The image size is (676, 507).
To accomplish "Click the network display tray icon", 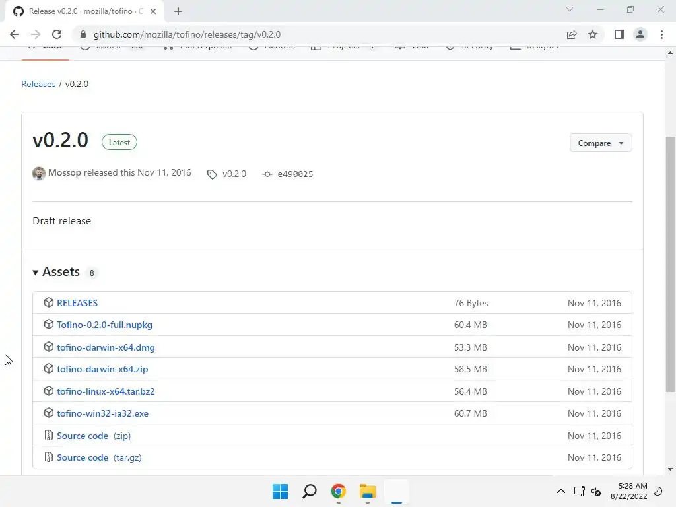I will (579, 491).
